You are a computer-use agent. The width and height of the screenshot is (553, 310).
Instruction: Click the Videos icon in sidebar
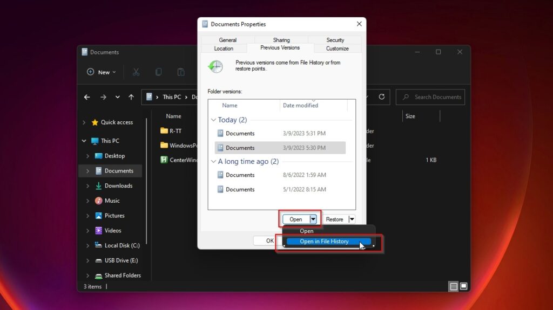98,230
